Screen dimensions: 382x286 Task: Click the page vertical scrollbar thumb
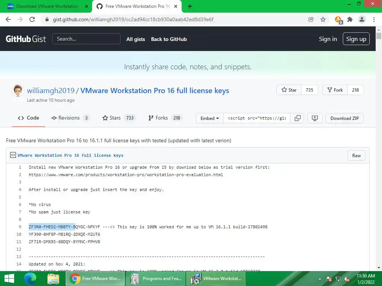click(379, 36)
